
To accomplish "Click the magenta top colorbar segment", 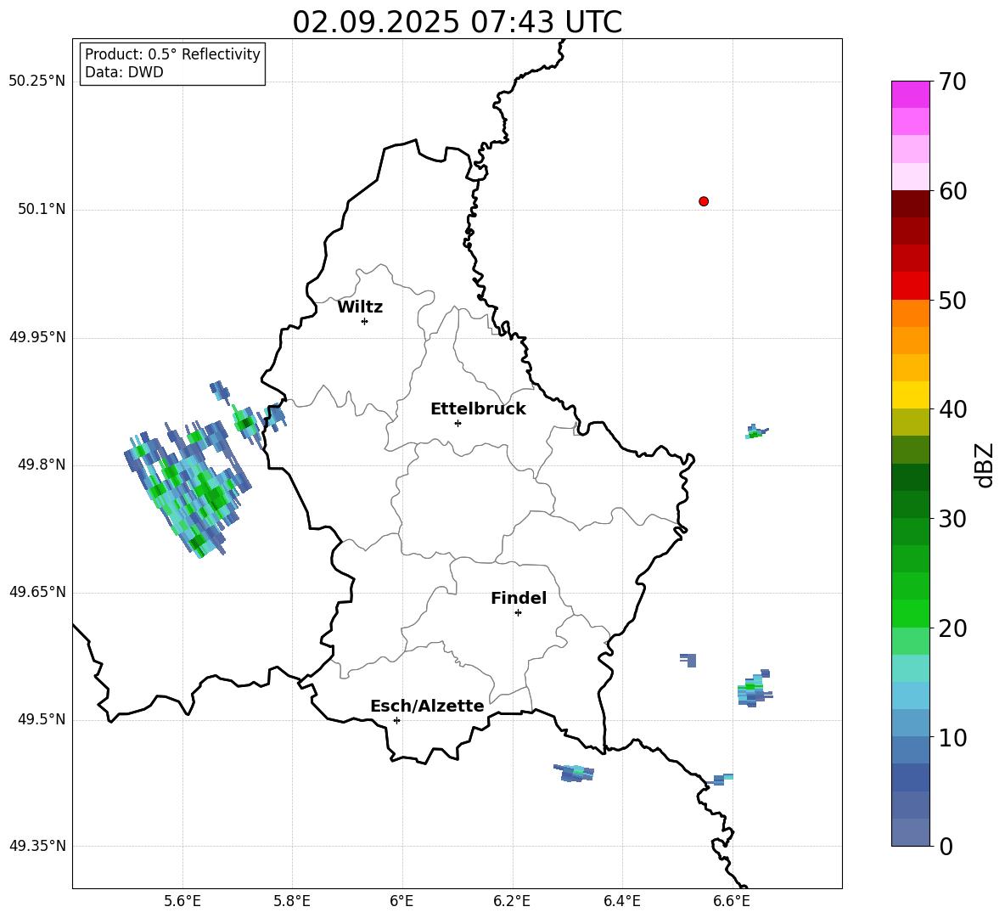I will [x=910, y=94].
